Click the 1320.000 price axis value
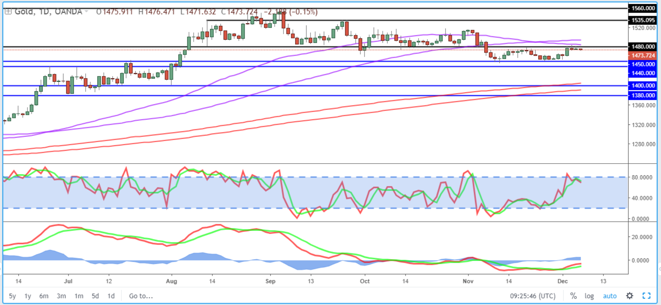The height and width of the screenshot is (305, 661). pos(643,125)
